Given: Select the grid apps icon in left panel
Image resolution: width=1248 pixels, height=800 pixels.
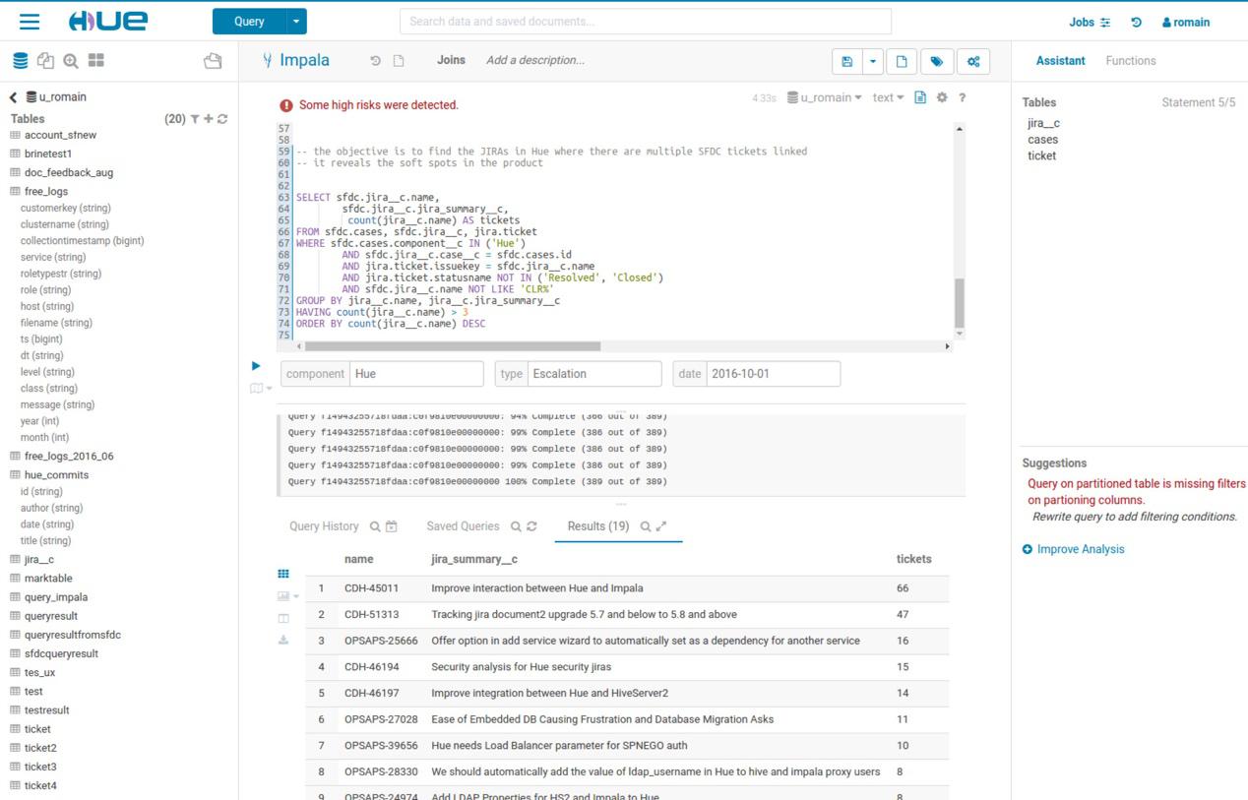Looking at the screenshot, I should pyautogui.click(x=95, y=61).
